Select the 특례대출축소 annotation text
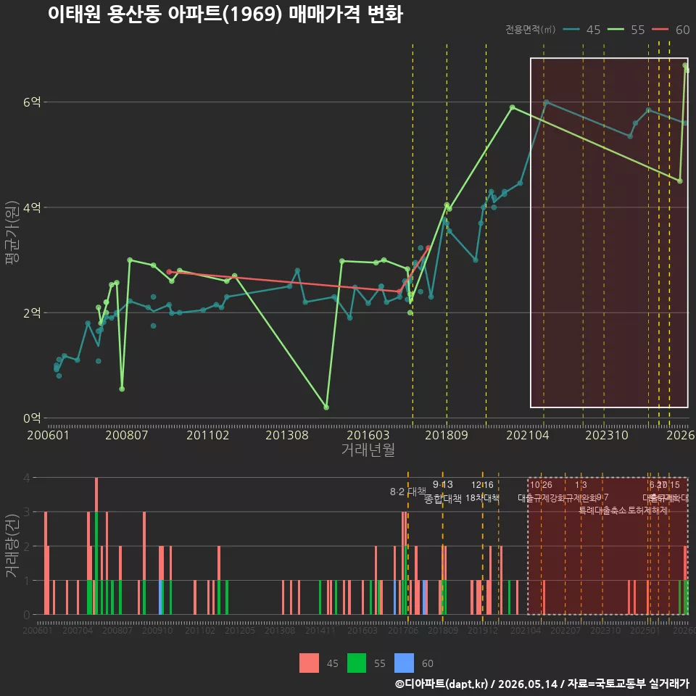This screenshot has width=696, height=696. 602,510
